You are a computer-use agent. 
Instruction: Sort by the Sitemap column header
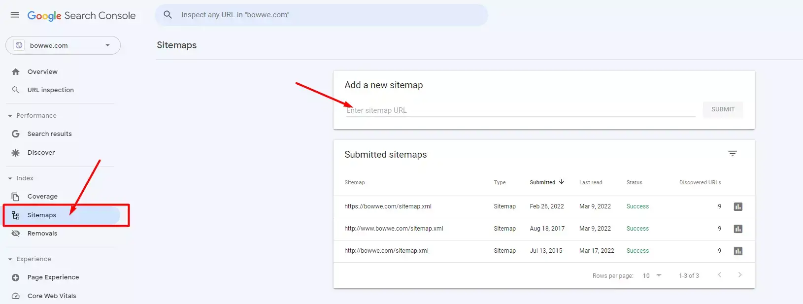[355, 182]
